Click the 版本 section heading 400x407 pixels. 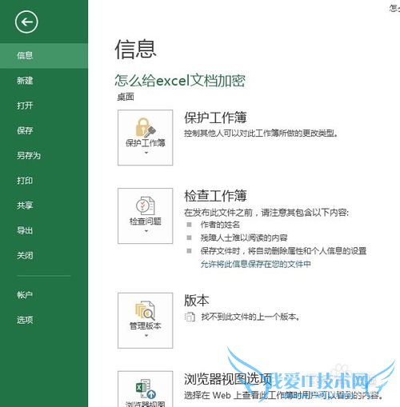197,301
